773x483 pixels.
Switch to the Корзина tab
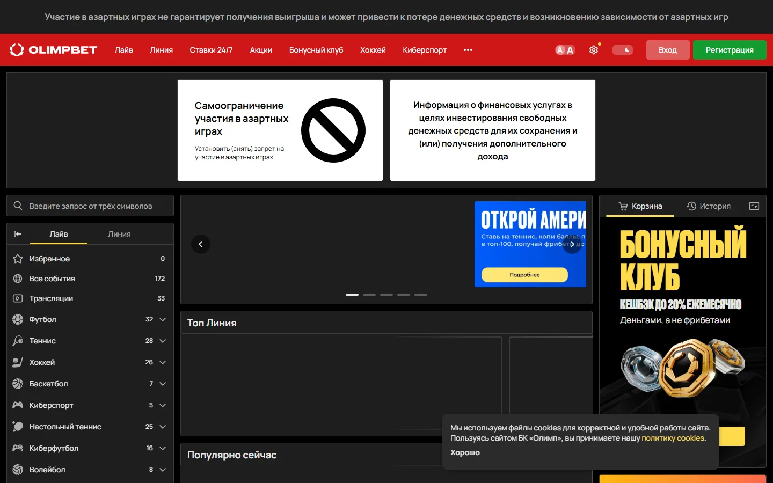tap(640, 206)
